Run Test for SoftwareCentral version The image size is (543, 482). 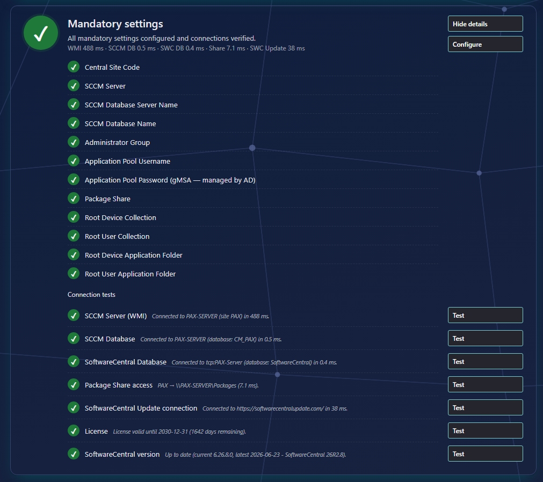point(485,454)
